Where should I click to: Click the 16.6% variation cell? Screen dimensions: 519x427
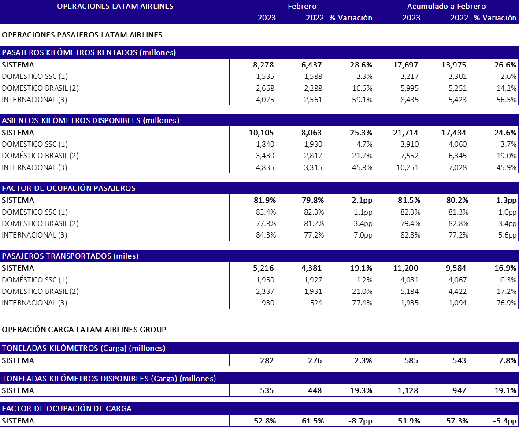click(x=362, y=89)
